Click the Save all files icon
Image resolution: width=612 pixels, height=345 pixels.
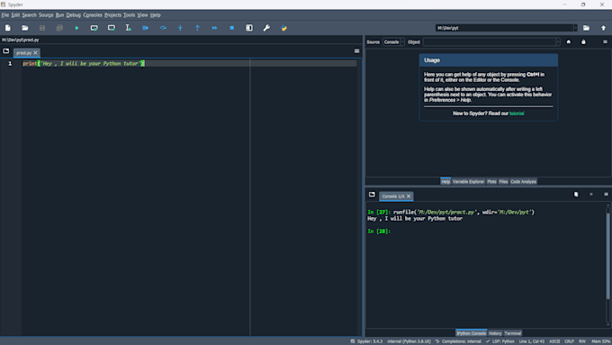(59, 28)
